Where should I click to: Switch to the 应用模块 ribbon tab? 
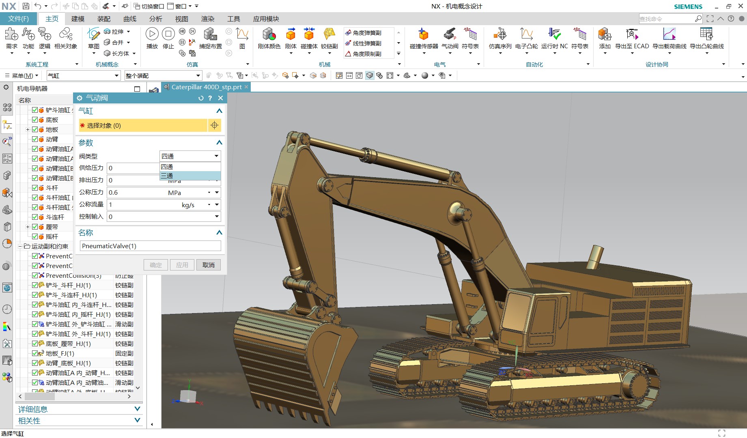266,19
